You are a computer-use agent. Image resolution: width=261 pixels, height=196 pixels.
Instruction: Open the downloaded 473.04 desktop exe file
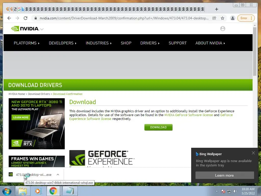(34, 175)
